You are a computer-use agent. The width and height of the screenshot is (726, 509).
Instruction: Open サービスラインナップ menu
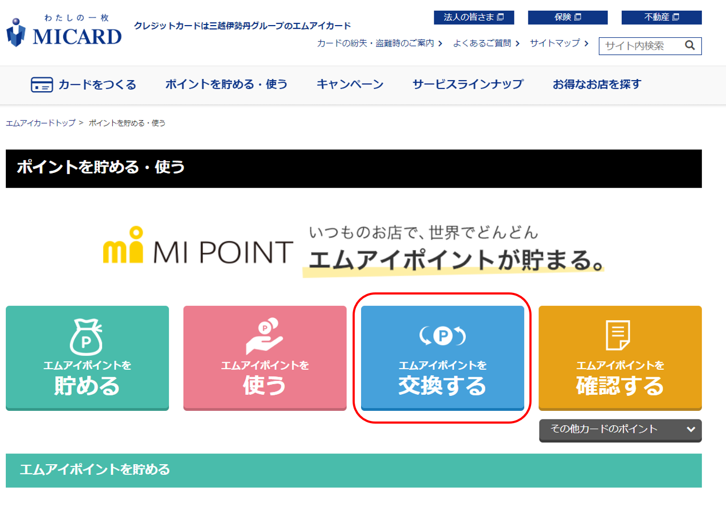click(468, 84)
